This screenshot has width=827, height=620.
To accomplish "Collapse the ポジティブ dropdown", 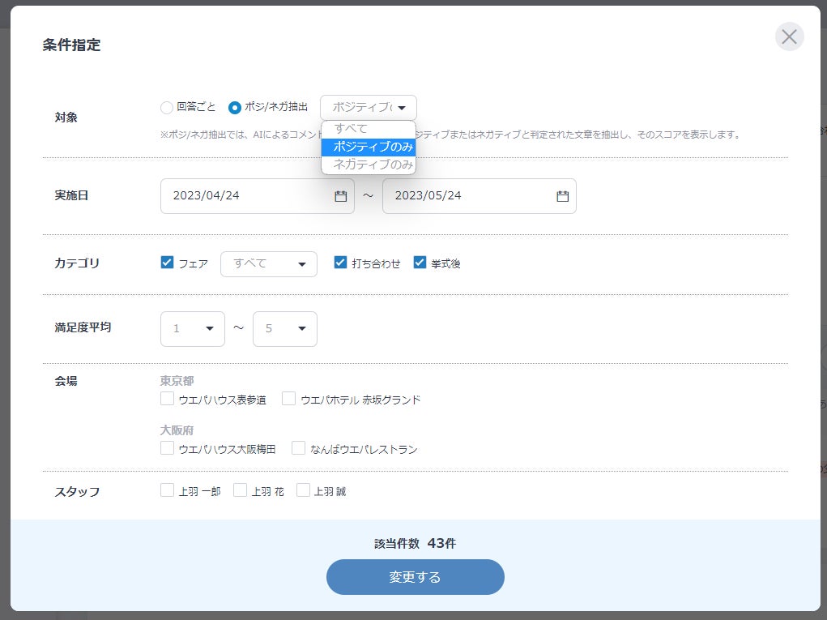I will 369,108.
